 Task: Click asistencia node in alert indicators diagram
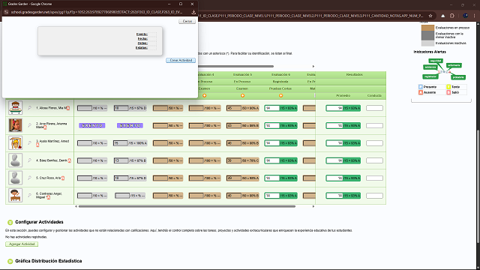click(x=430, y=67)
